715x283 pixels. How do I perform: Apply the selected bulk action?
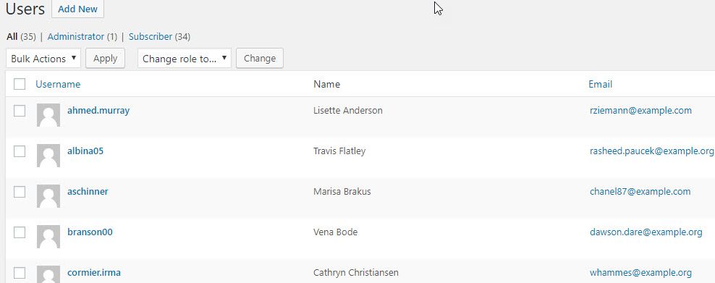[106, 59]
